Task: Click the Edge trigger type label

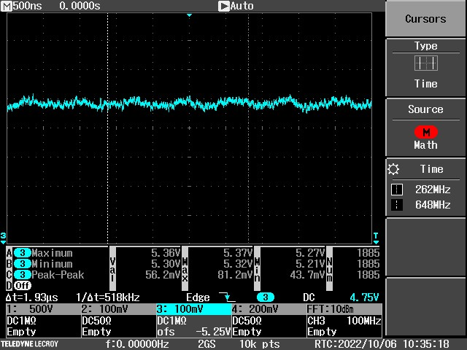Action: point(198,297)
